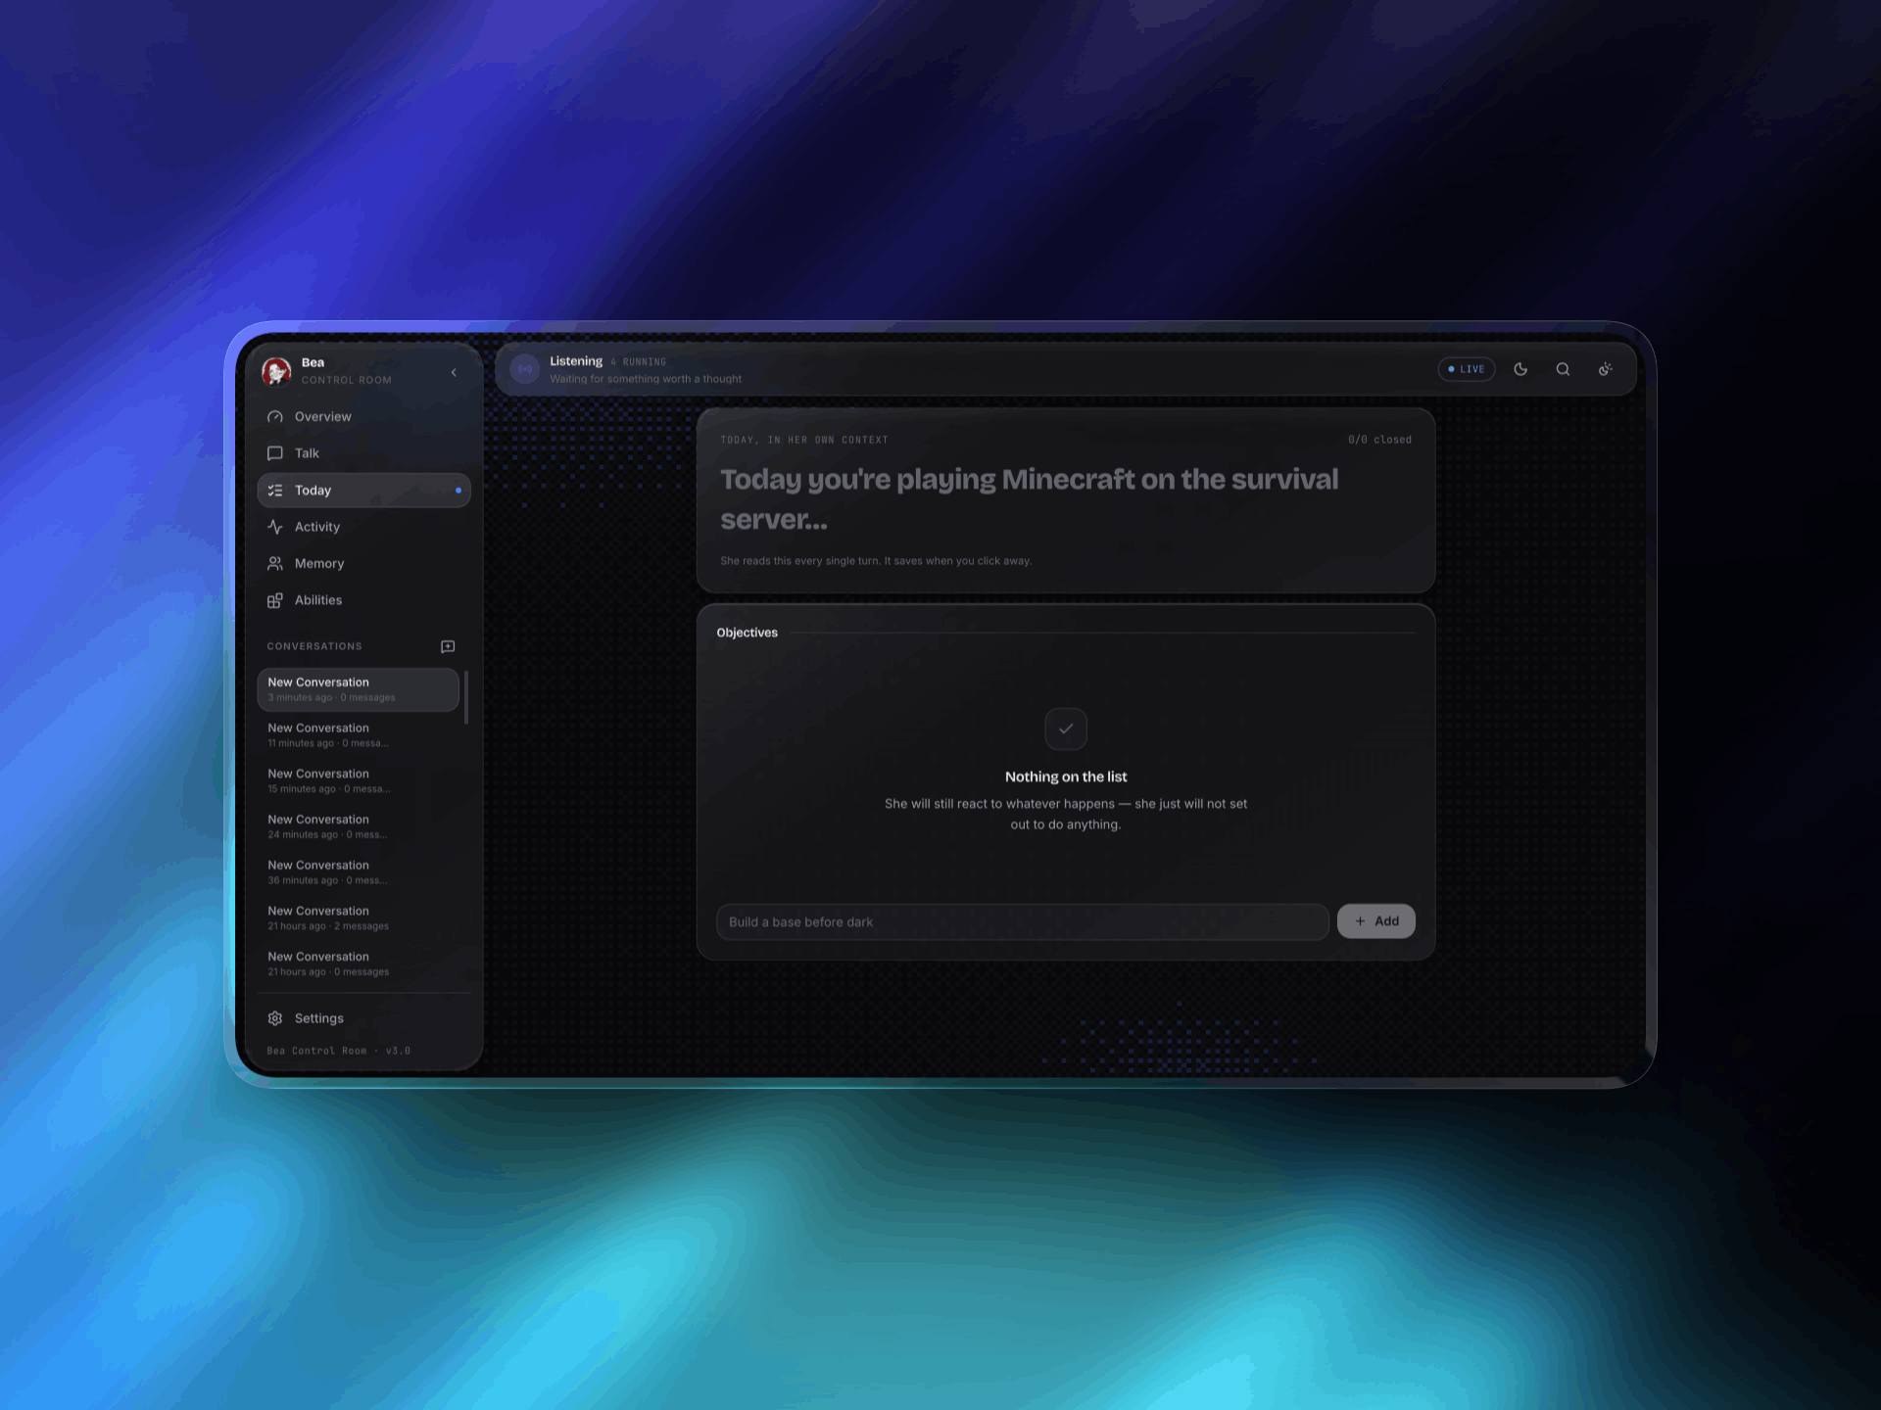Click 'Waiting for something worth a thought' text
1881x1410 pixels.
[646, 379]
